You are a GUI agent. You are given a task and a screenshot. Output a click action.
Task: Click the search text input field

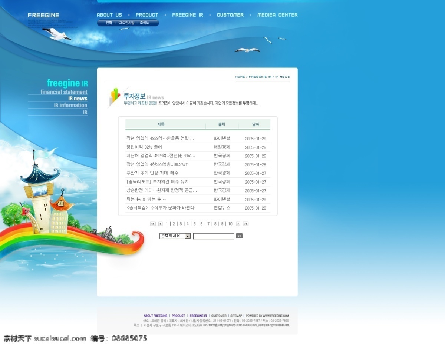[x=214, y=236]
